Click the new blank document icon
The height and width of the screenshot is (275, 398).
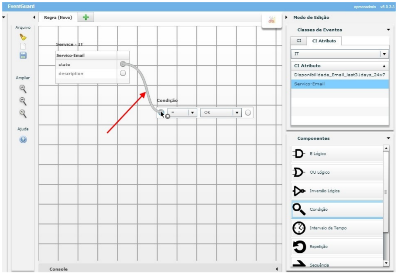click(23, 46)
